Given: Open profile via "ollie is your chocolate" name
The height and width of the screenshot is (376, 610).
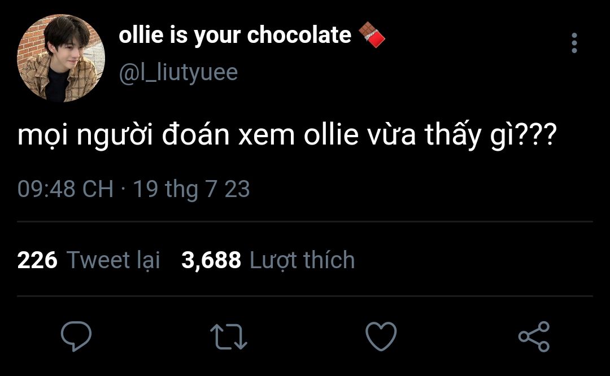Looking at the screenshot, I should 235,36.
